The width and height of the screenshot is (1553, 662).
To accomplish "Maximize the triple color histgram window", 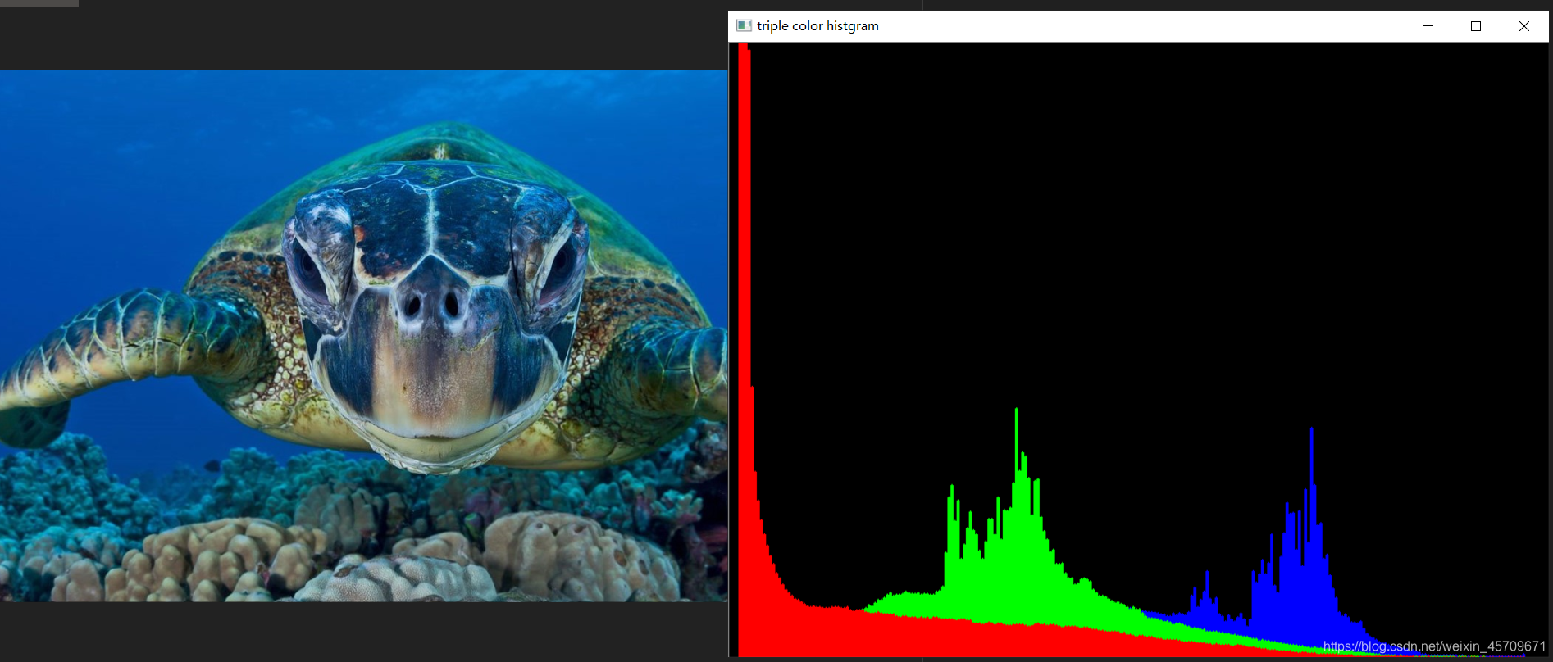I will [1476, 26].
